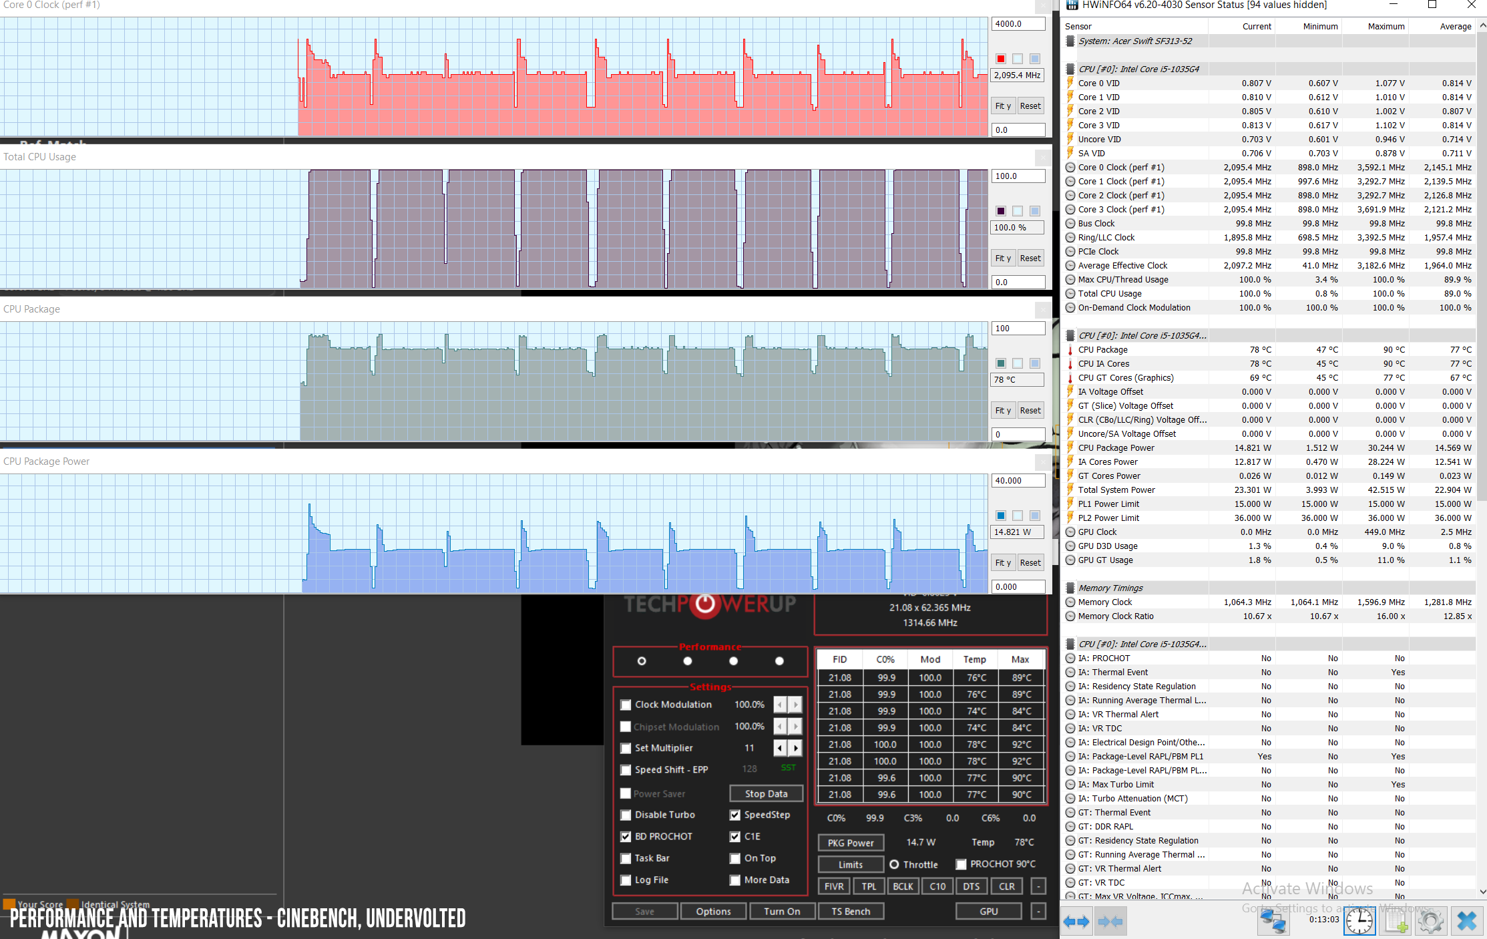Click Stop Data button
Screen dimensions: 1487x939
[x=766, y=793]
